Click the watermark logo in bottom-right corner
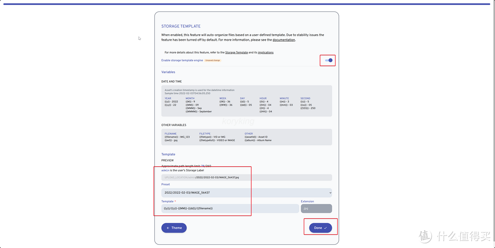This screenshot has width=495, height=248. click(x=425, y=236)
